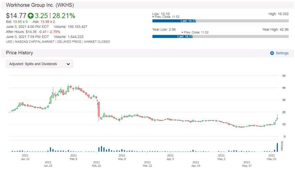This screenshot has height=170, width=295.
Task: Click the tallest volume bar near May 31
Action: [x=277, y=147]
